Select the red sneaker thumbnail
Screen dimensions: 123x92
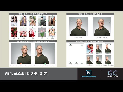pos(32,32)
